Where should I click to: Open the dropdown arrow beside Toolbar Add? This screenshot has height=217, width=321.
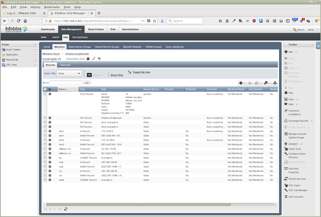click(x=296, y=52)
